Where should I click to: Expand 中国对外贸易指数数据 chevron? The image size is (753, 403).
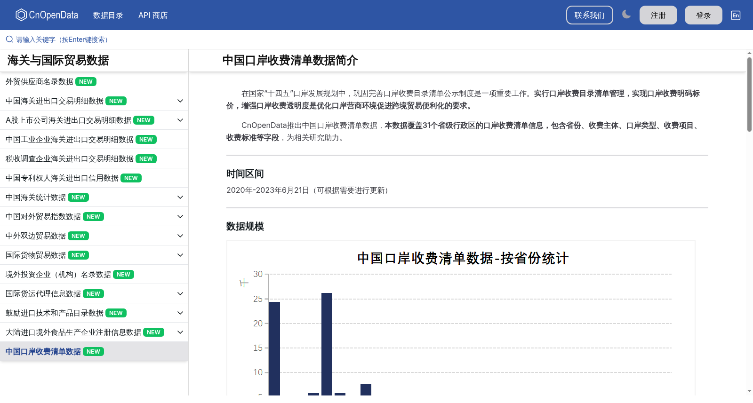(180, 216)
